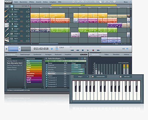Viewport: 148px width, 120px height.
Task: Click the bass guitar icon on track 5
Action: point(7,10)
